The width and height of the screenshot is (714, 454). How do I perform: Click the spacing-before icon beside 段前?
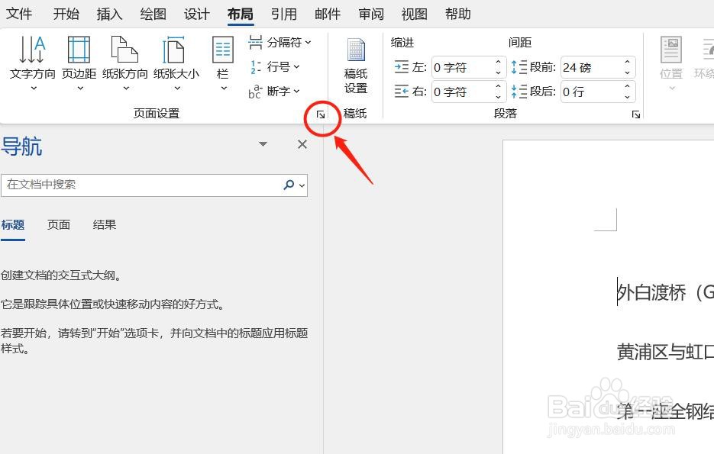(x=519, y=67)
